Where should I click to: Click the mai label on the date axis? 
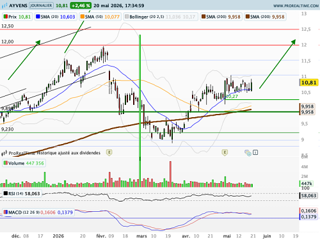[x=227, y=236]
